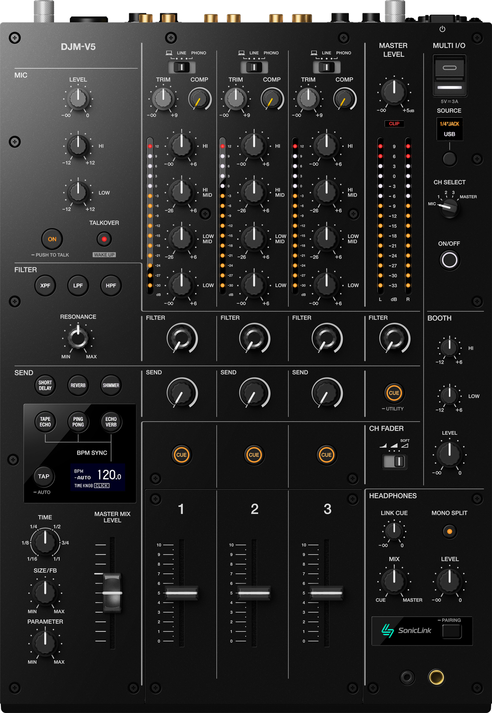
Task: Tap the BPM TAP button
Action: (x=44, y=476)
